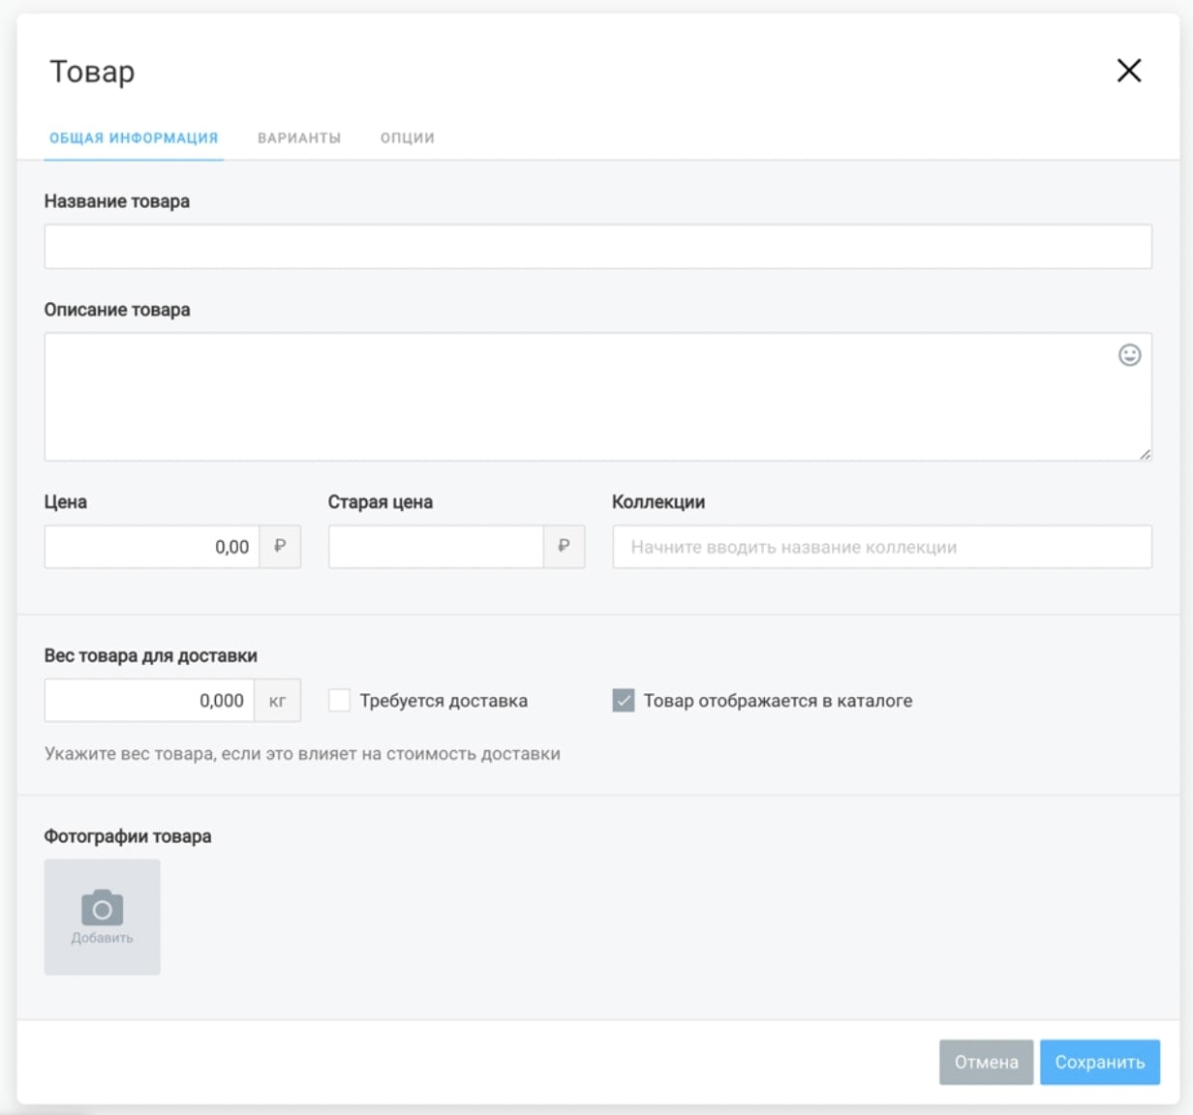Click the Отмена button
This screenshot has width=1193, height=1115.
(986, 1062)
